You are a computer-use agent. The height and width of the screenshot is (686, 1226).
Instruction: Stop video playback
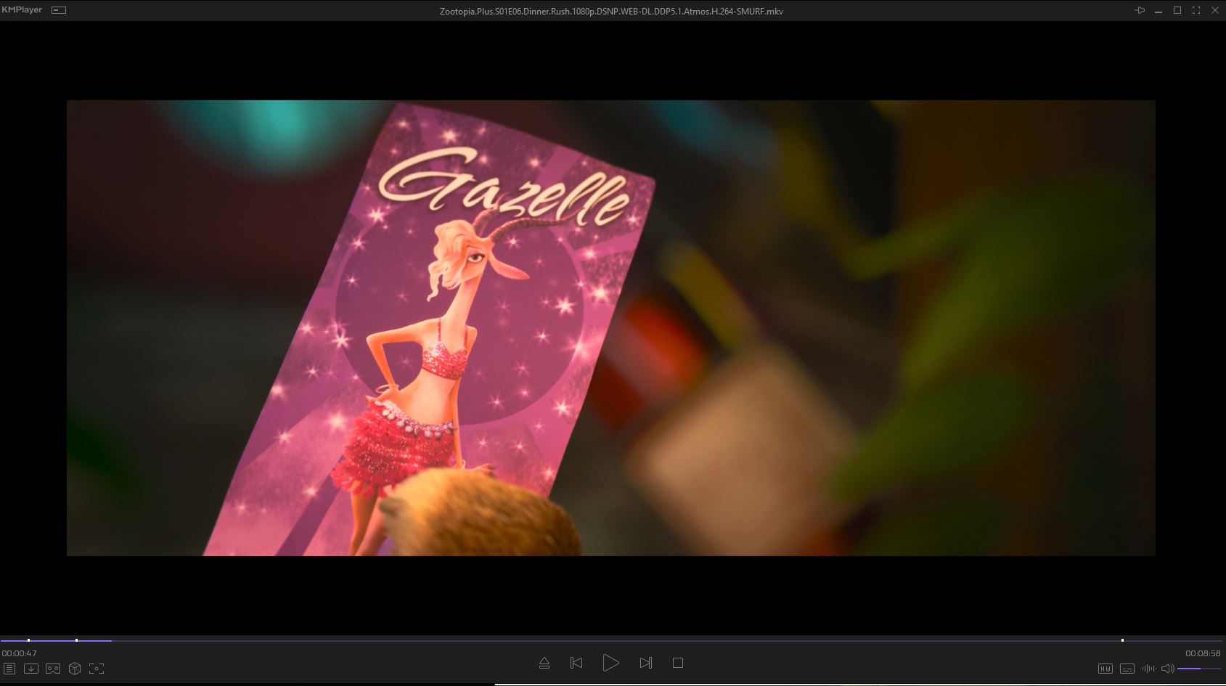678,663
